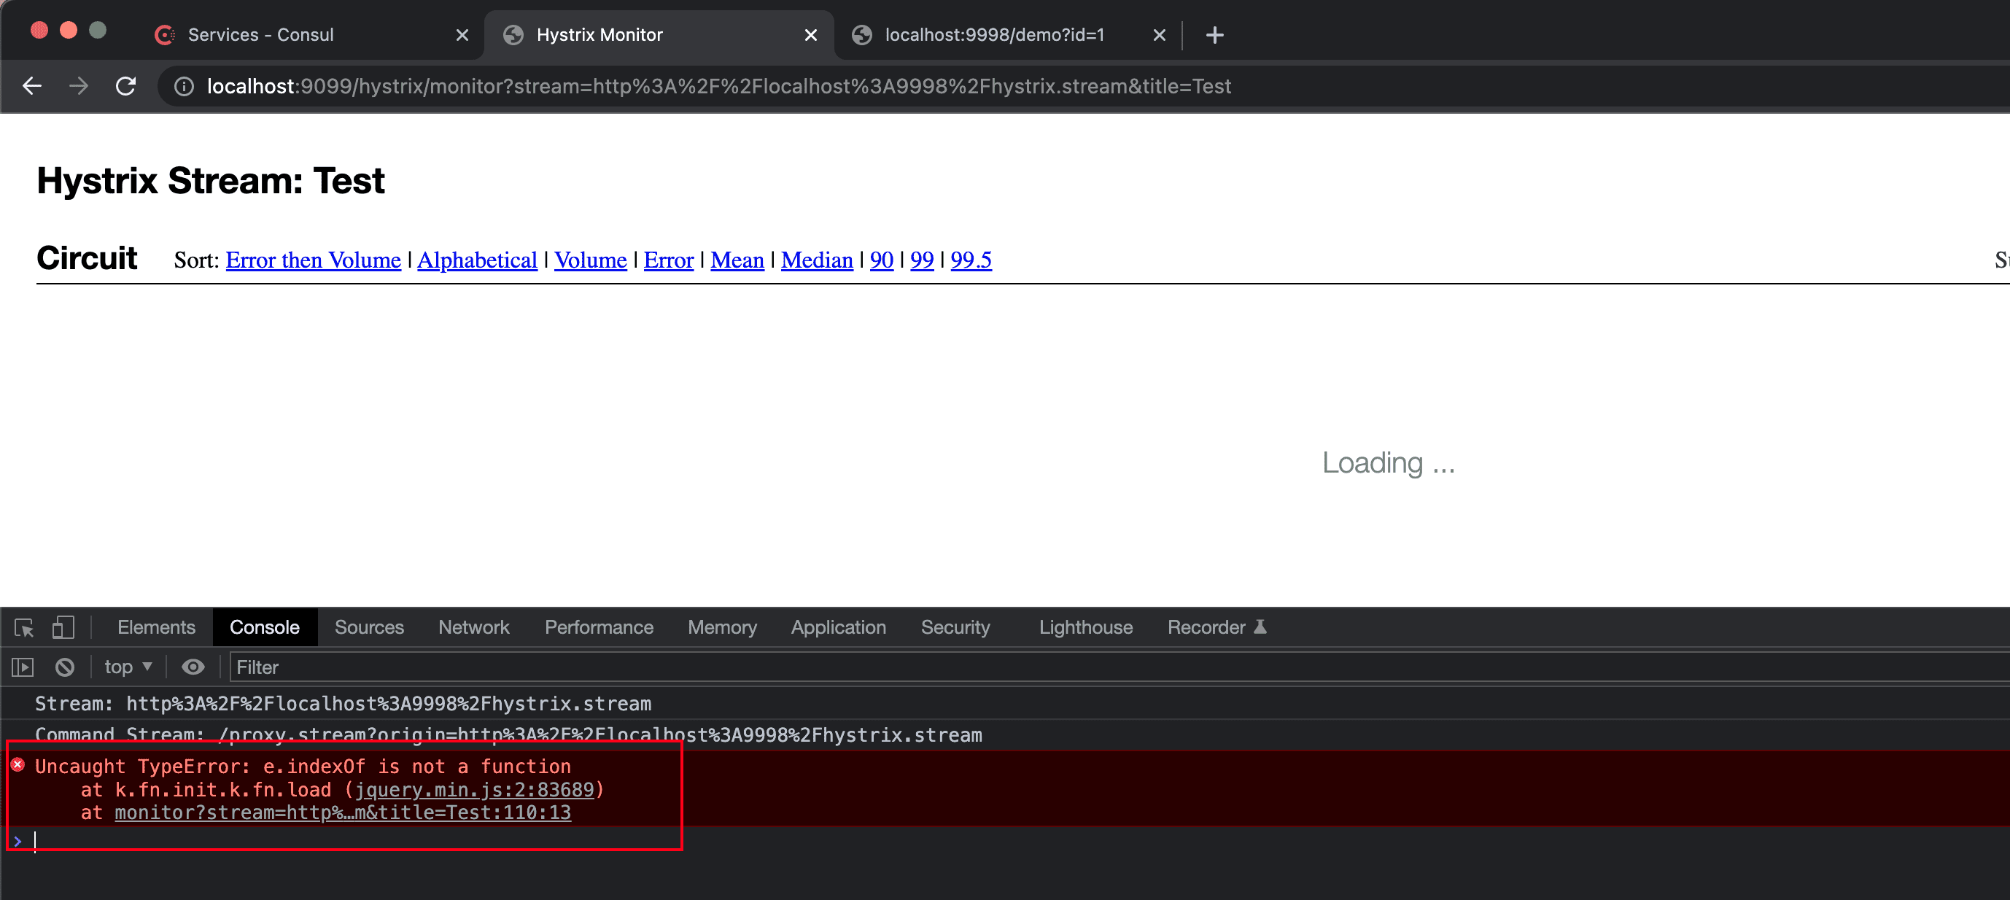Go forward to the next page
This screenshot has width=2010, height=900.
(78, 86)
